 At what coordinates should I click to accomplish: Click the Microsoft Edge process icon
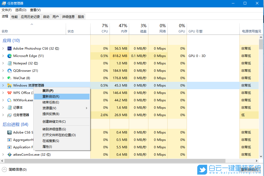tap(10, 56)
